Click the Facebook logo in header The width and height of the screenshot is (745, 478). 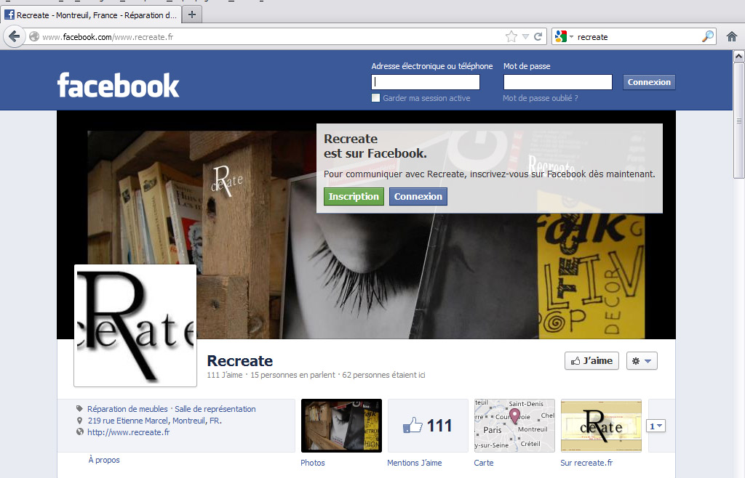pyautogui.click(x=118, y=85)
